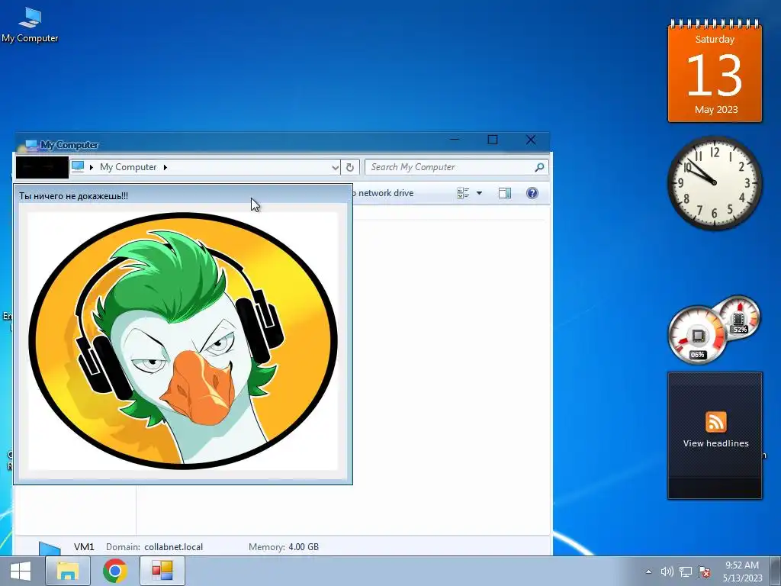This screenshot has width=781, height=586.
Task: Click the volume speaker tray icon
Action: click(667, 572)
